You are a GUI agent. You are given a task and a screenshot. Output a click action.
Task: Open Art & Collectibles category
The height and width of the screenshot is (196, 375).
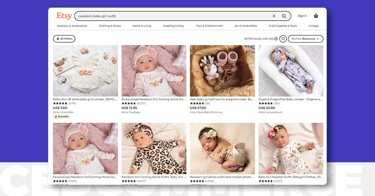click(246, 26)
